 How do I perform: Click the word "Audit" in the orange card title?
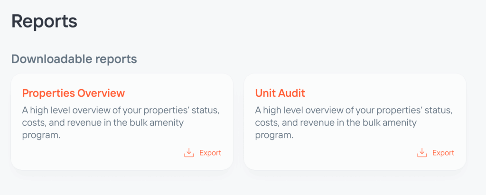point(292,93)
